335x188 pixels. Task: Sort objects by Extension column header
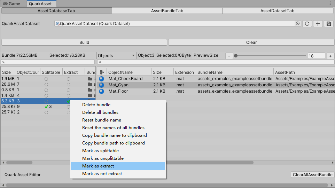184,72
